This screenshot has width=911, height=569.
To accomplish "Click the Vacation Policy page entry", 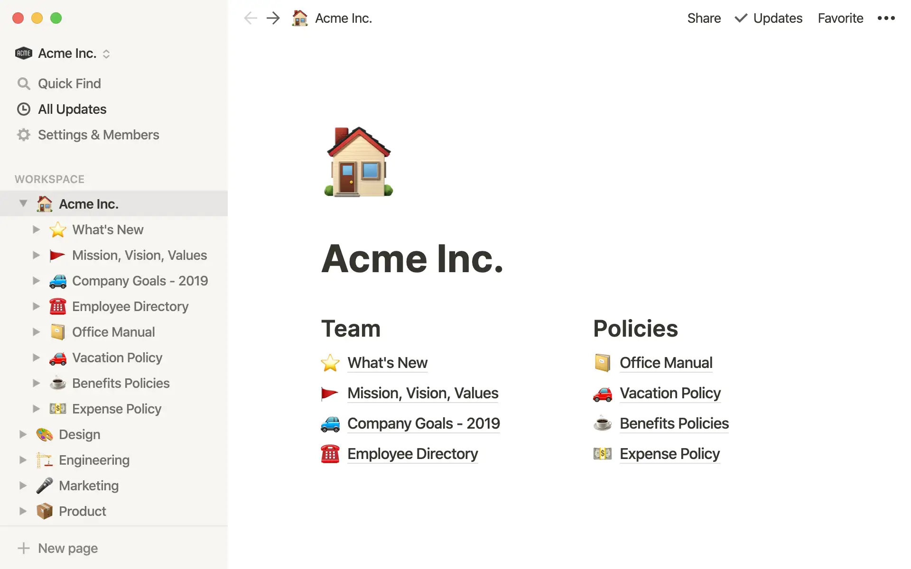I will click(117, 357).
